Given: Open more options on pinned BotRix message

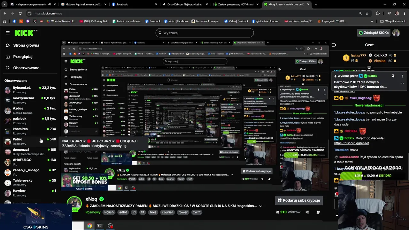Looking at the screenshot, I should coord(402,76).
